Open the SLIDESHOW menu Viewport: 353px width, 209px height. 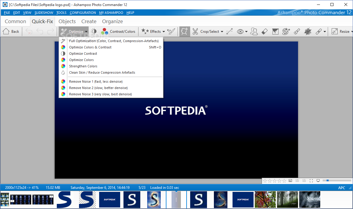coord(44,13)
